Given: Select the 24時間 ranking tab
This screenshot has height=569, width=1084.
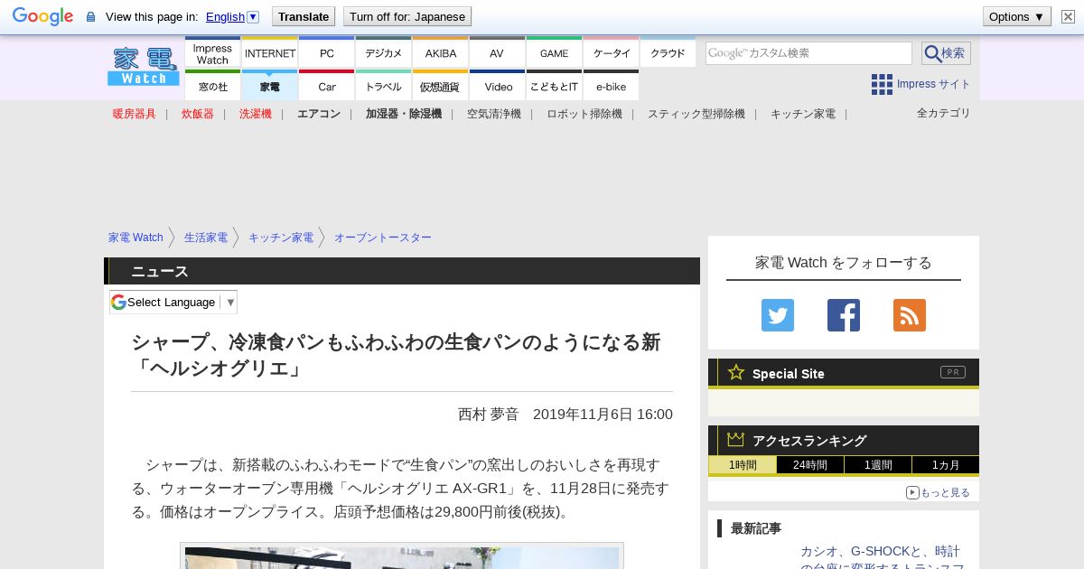Looking at the screenshot, I should 810,465.
